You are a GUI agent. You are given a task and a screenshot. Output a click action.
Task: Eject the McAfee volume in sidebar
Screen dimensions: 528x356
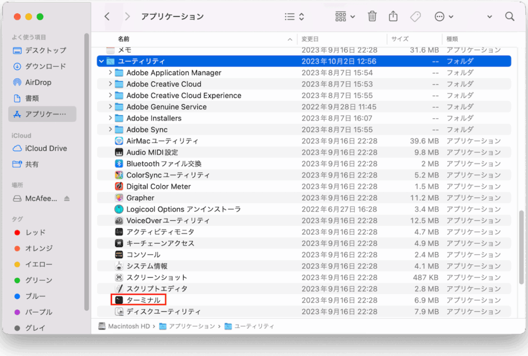67,198
